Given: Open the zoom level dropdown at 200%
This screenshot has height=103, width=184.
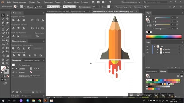Looking at the screenshot, I should [54, 97].
